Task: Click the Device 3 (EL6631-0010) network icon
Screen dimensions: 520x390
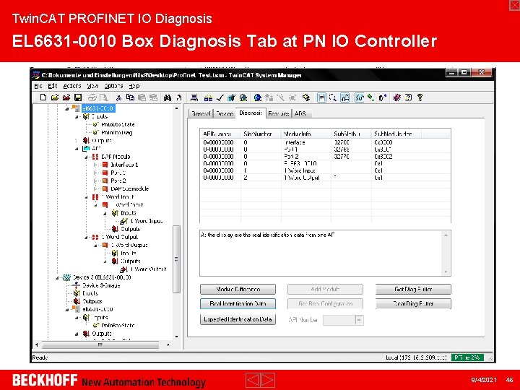Action: click(66, 277)
